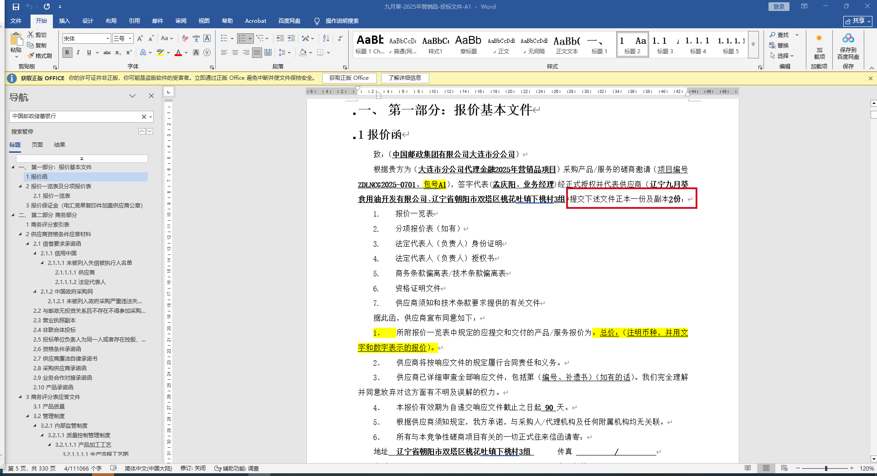
Task: Toggle show/hide paragraph marks
Action: 340,39
